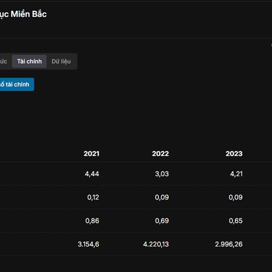Screen dimensions: 272x272
Task: Select the 0,86 value under 2021
Action: click(x=92, y=221)
